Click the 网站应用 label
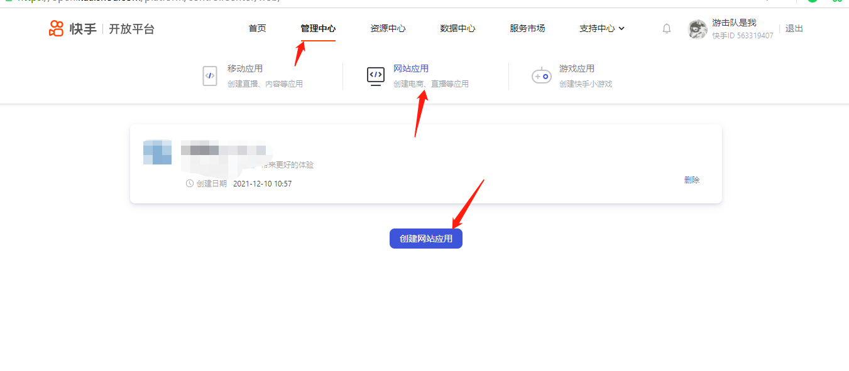The image size is (849, 371). point(411,69)
